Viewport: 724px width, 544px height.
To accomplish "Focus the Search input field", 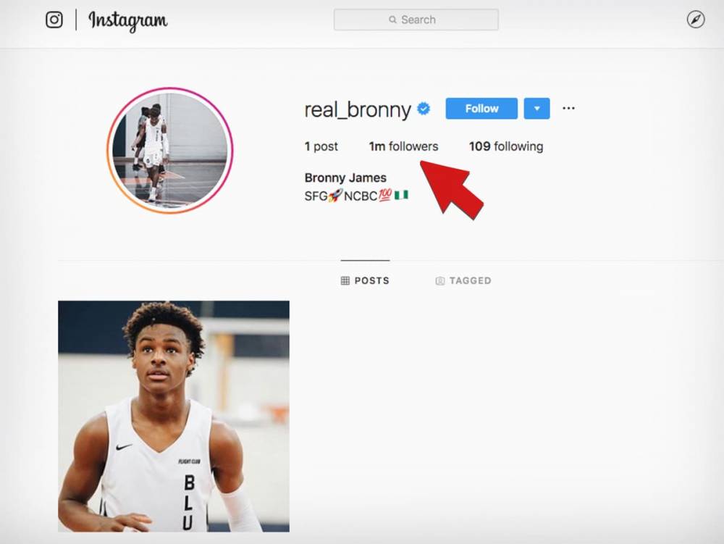I will pyautogui.click(x=416, y=20).
